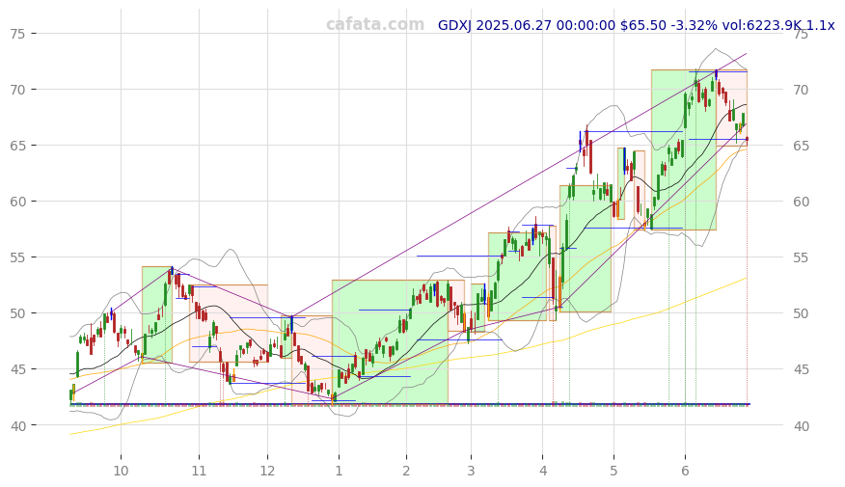
Task: Click the month 4 label on the time axis
Action: point(543,471)
